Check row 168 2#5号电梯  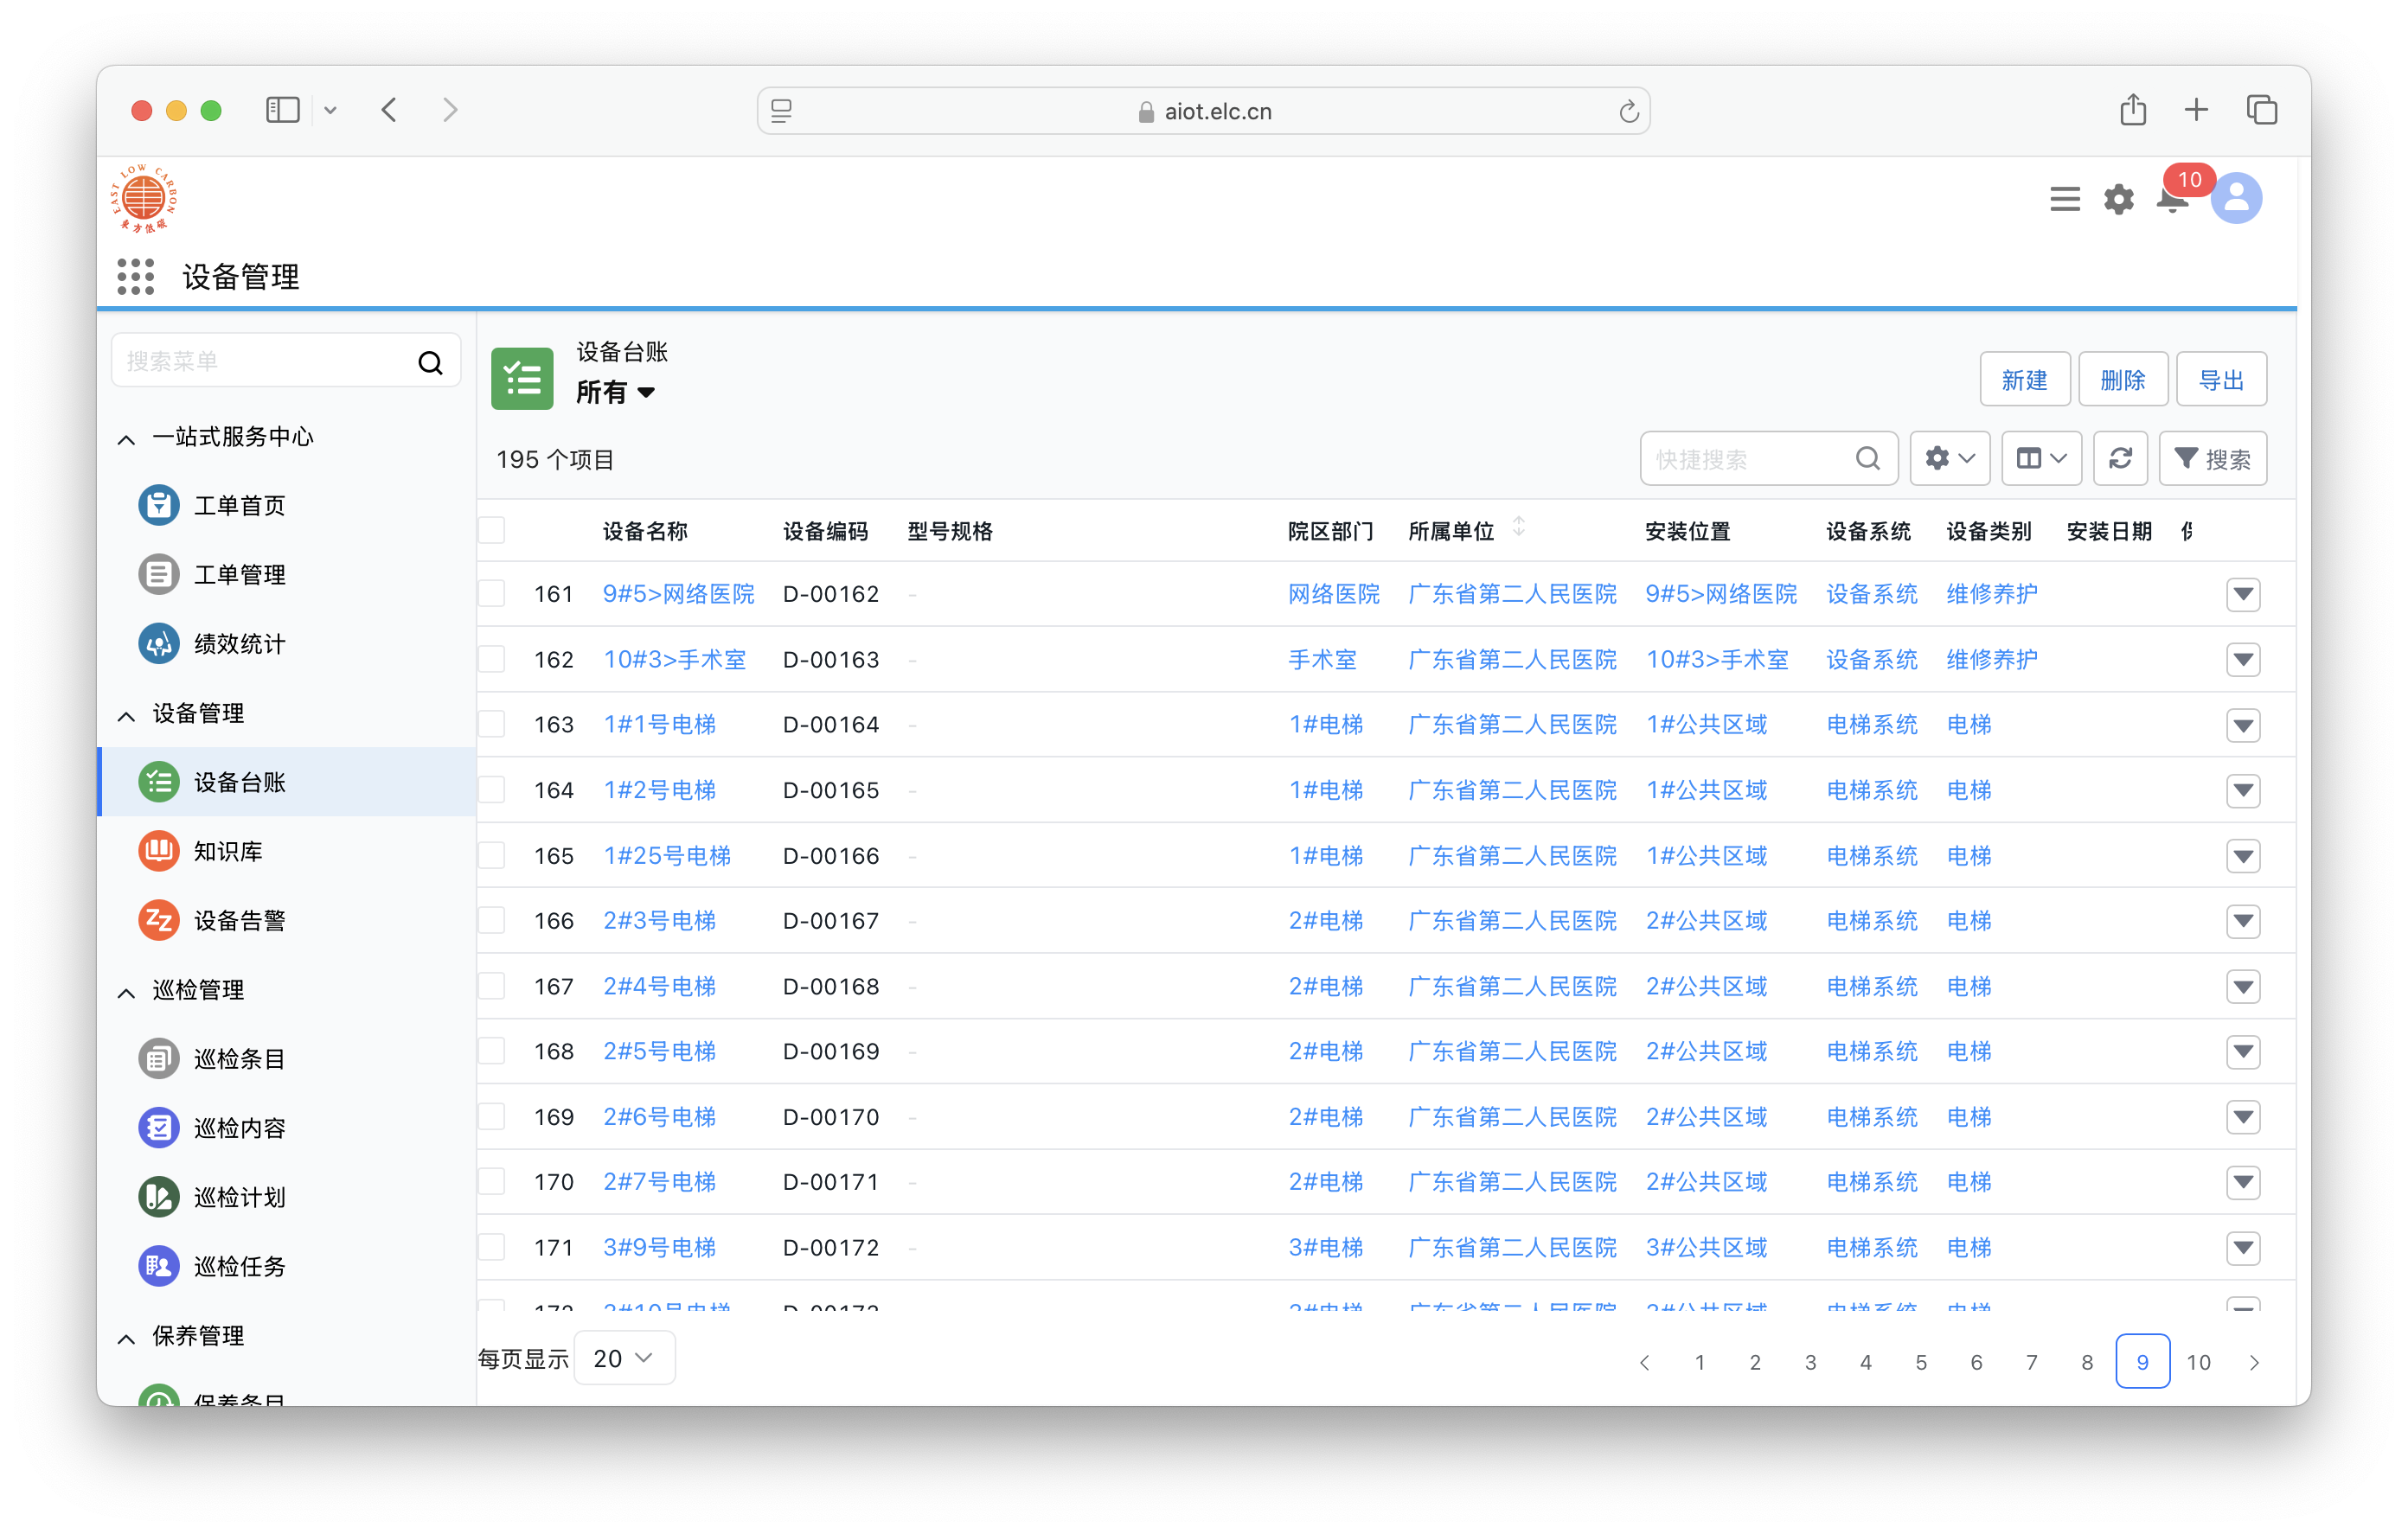(492, 1051)
